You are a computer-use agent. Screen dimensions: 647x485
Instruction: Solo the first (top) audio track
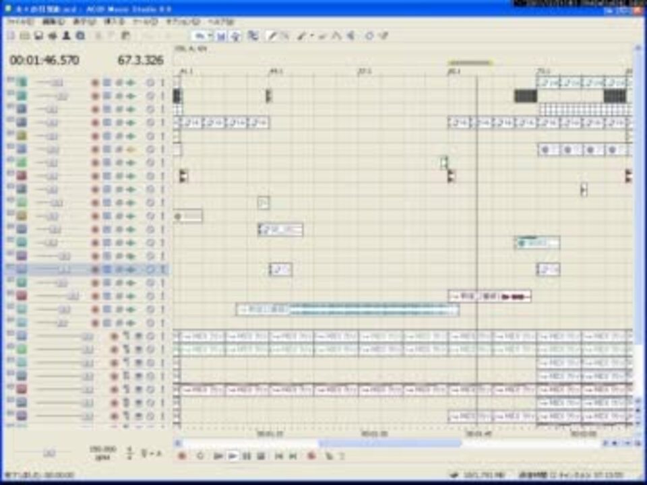162,83
